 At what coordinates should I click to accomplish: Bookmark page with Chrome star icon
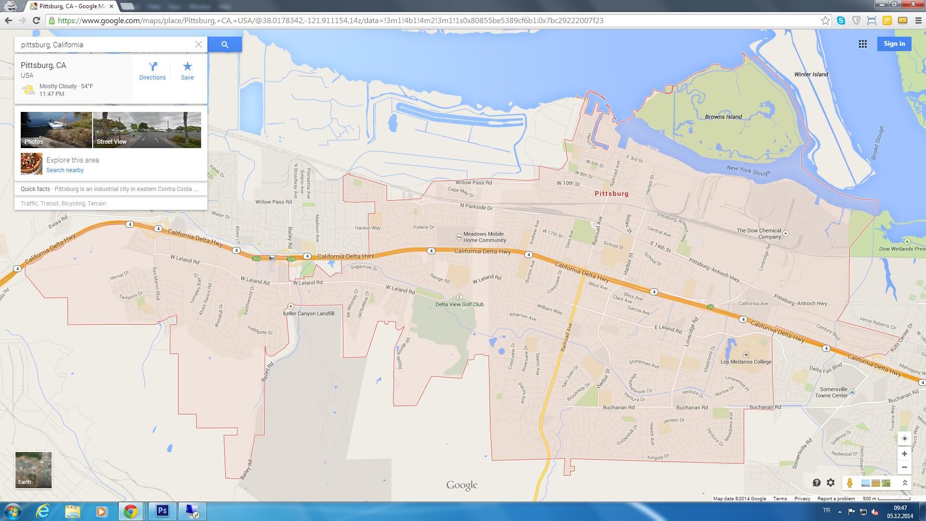[825, 20]
